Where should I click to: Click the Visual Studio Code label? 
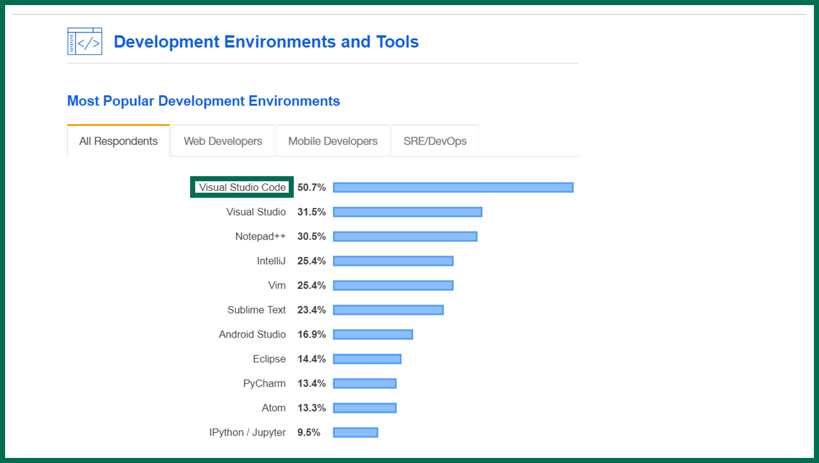click(242, 188)
